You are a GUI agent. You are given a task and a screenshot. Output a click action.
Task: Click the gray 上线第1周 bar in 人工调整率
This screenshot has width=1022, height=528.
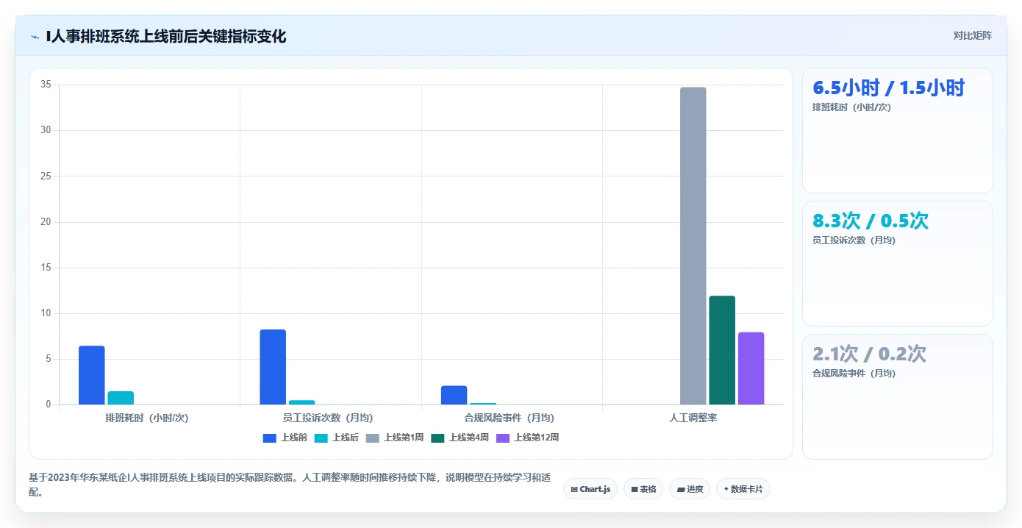pos(693,246)
